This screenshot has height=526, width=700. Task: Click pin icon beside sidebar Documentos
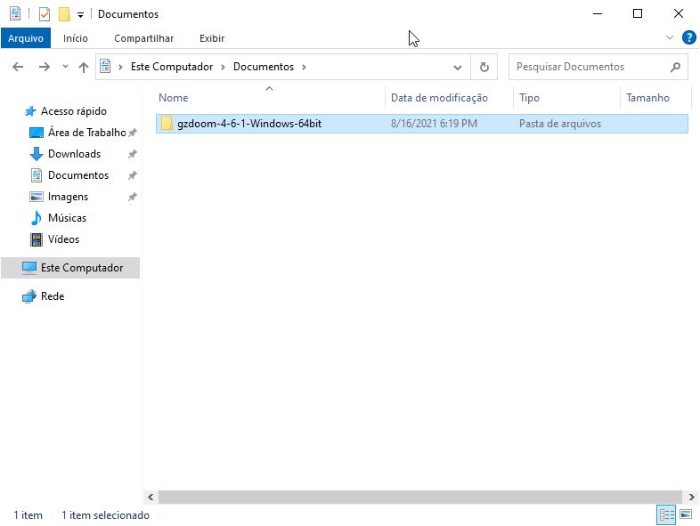pos(133,175)
